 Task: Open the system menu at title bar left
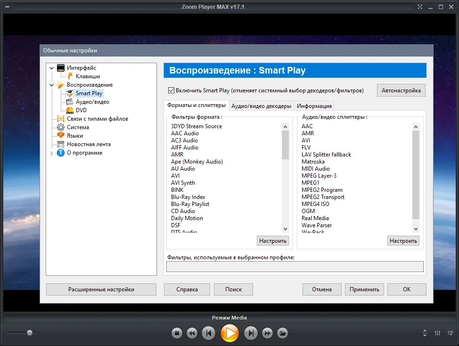click(x=8, y=7)
